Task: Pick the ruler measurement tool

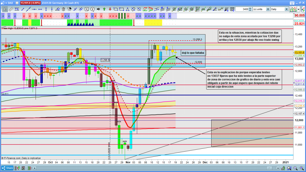Action: coord(11,9)
